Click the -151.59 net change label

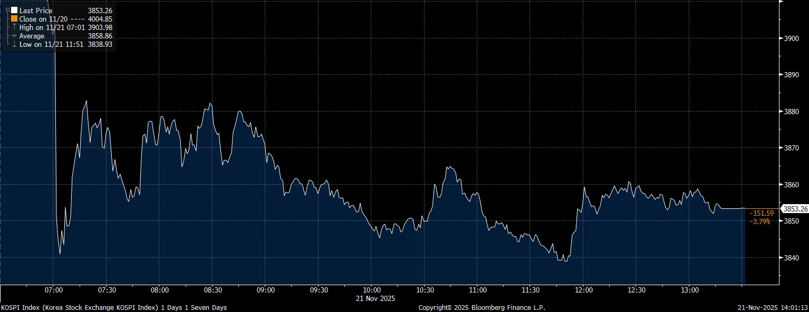tap(761, 213)
